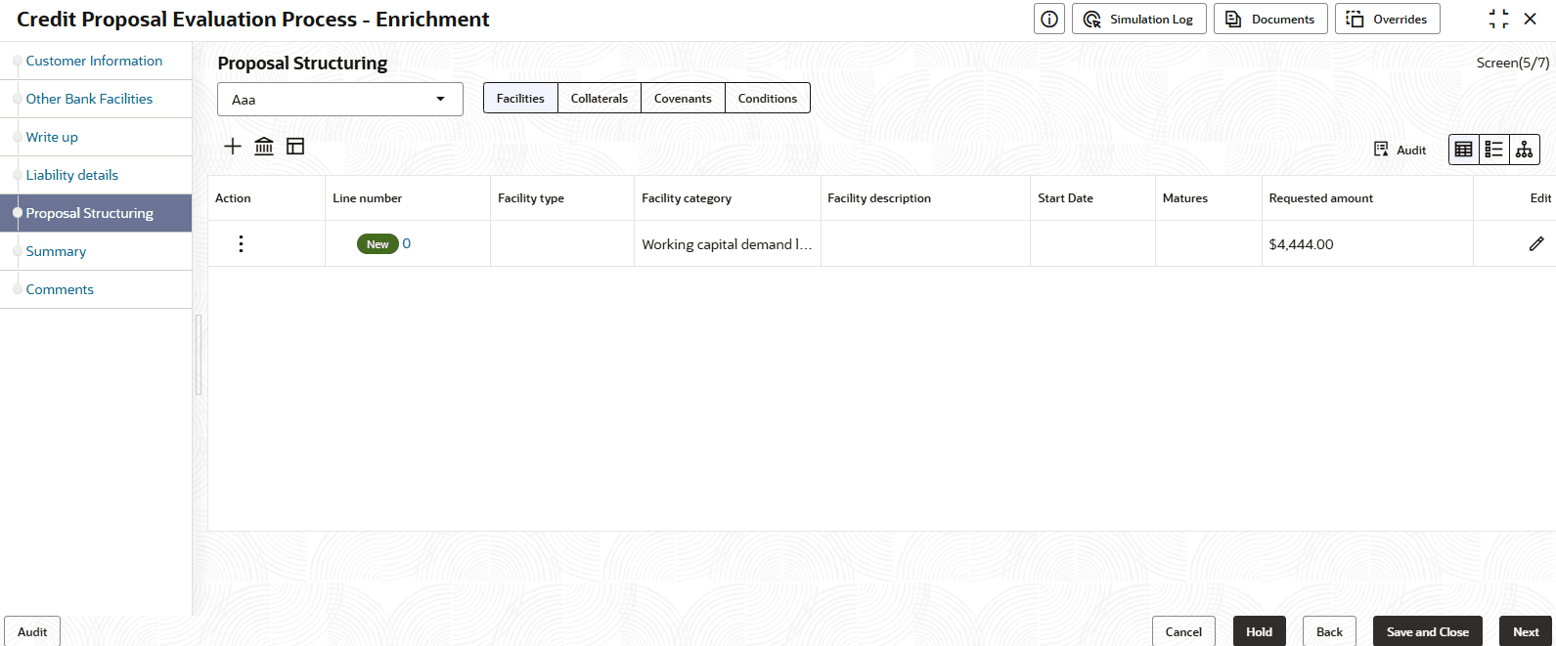Viewport: 1556px width, 646px height.
Task: Click the information icon in the header
Action: coord(1049,19)
